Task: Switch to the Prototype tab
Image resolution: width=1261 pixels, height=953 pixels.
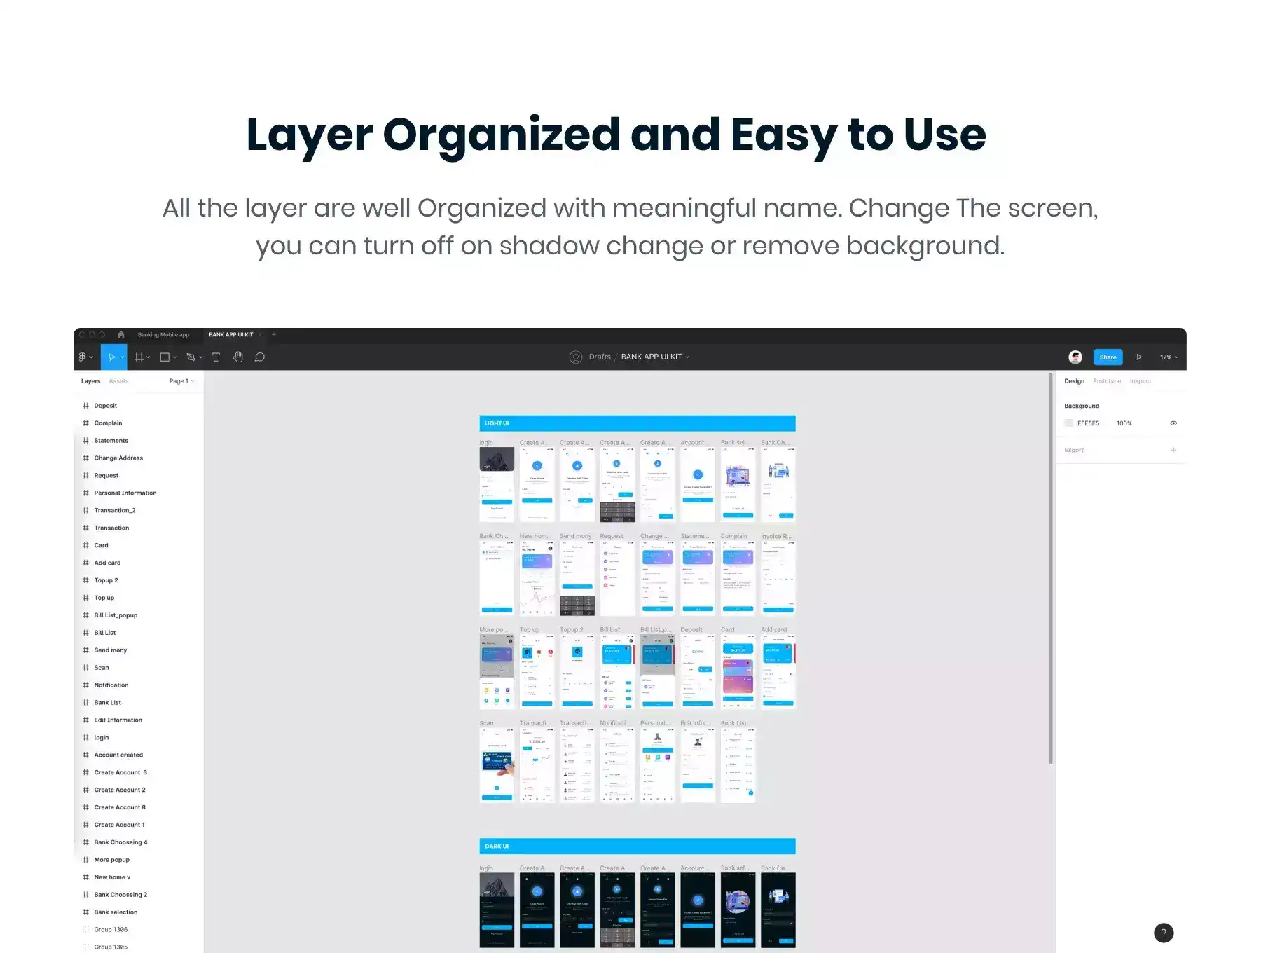Action: 1107,381
